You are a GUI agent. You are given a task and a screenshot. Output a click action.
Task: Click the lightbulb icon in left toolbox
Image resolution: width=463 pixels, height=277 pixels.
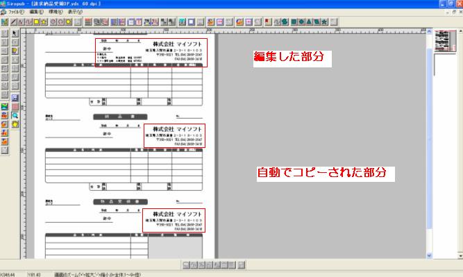click(15, 51)
